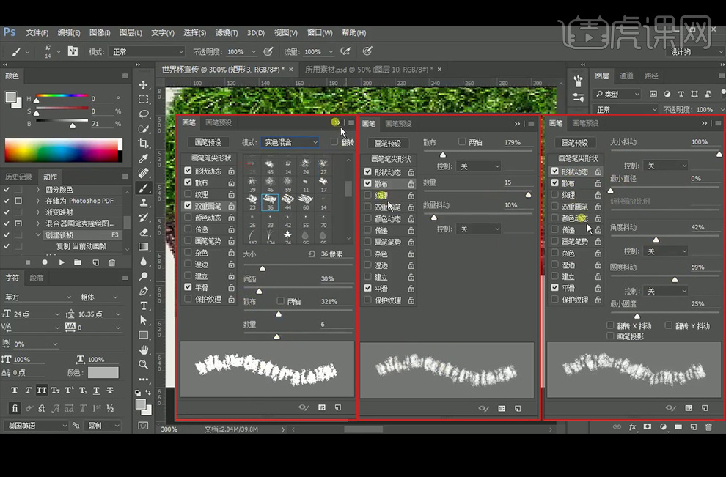Select the Lasso tool
Viewport: 726px width, 477px height.
(144, 114)
